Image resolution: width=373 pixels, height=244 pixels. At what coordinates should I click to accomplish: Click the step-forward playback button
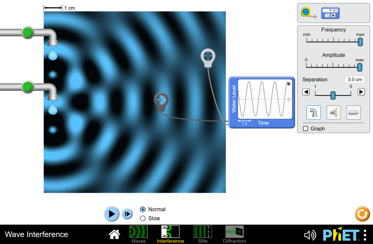coord(127,214)
